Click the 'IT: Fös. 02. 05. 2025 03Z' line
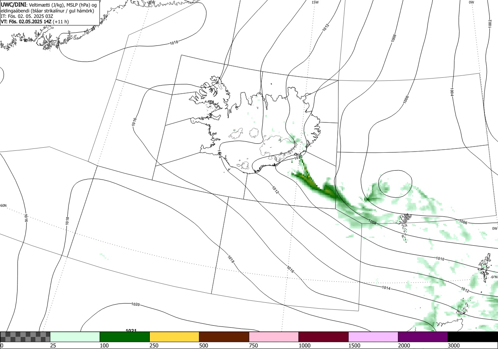The height and width of the screenshot is (349, 498). point(27,16)
